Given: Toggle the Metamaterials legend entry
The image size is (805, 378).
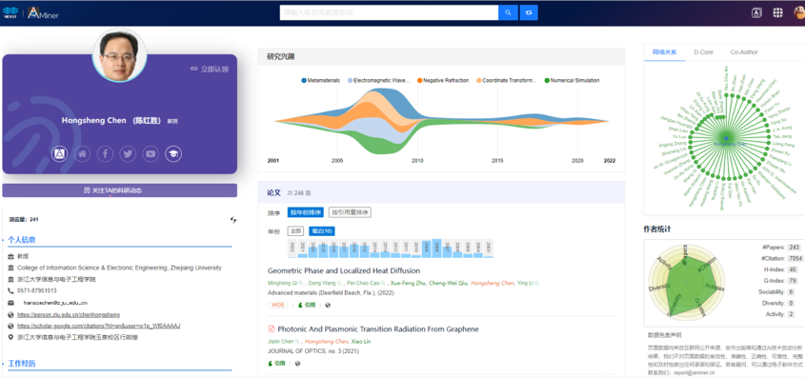Looking at the screenshot, I should [x=321, y=81].
